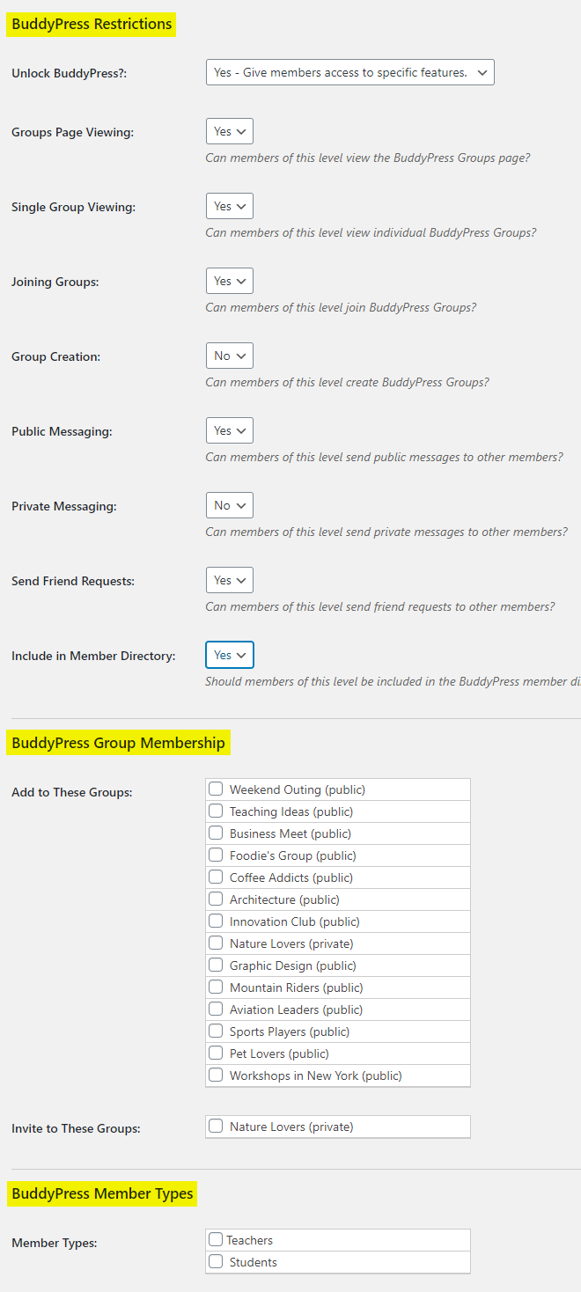Change the Private Messaging dropdown value
Image resolution: width=581 pixels, height=1292 pixels.
(229, 505)
